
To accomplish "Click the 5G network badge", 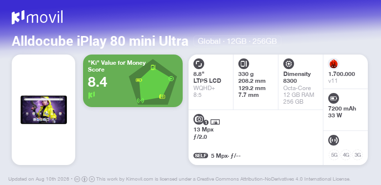I will [334, 155].
